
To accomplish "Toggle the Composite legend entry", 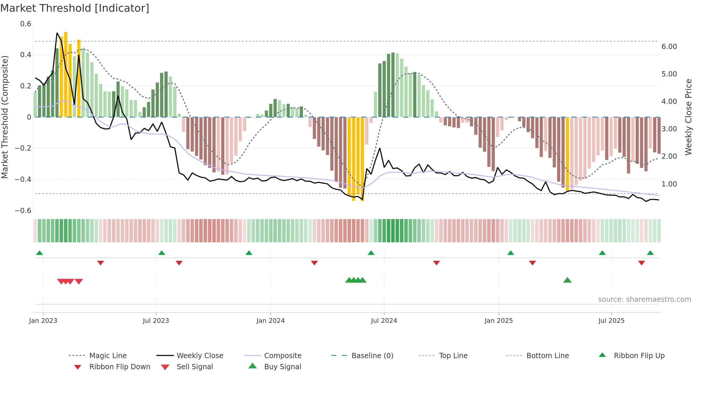I will pos(273,355).
